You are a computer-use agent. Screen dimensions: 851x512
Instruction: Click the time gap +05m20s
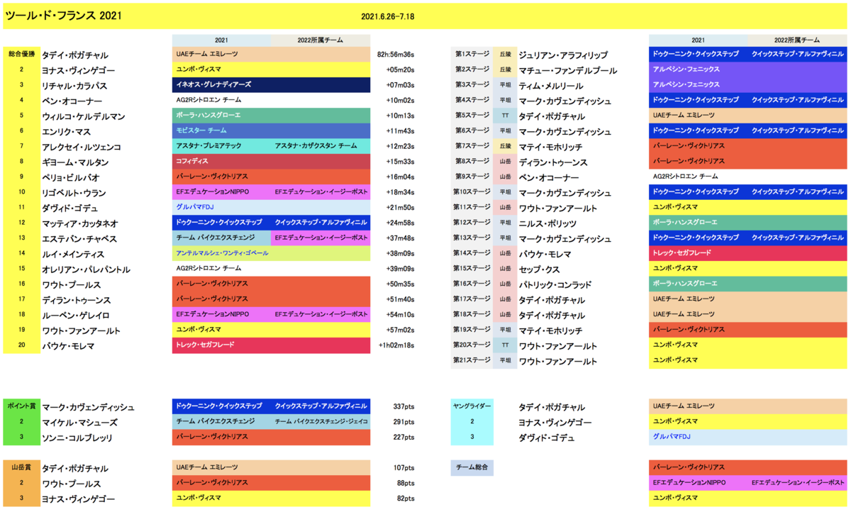pos(400,70)
